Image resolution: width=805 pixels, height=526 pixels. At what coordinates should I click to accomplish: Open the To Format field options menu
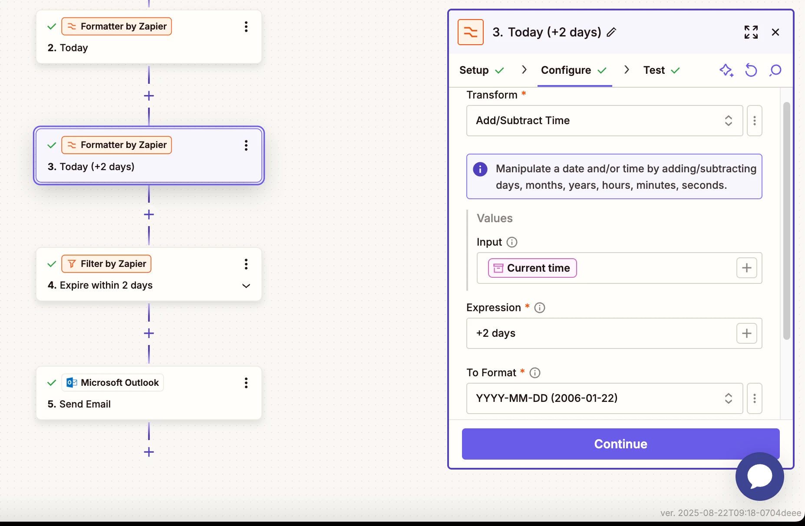(x=755, y=398)
